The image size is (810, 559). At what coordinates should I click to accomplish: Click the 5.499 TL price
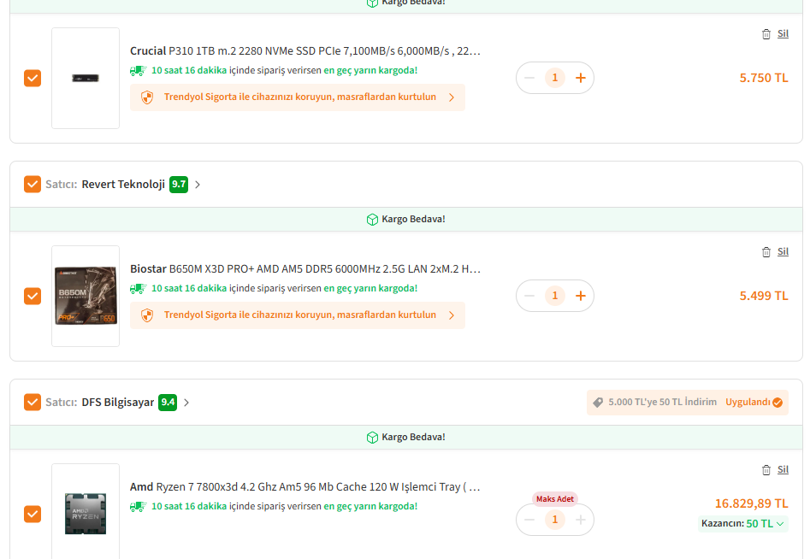point(764,296)
